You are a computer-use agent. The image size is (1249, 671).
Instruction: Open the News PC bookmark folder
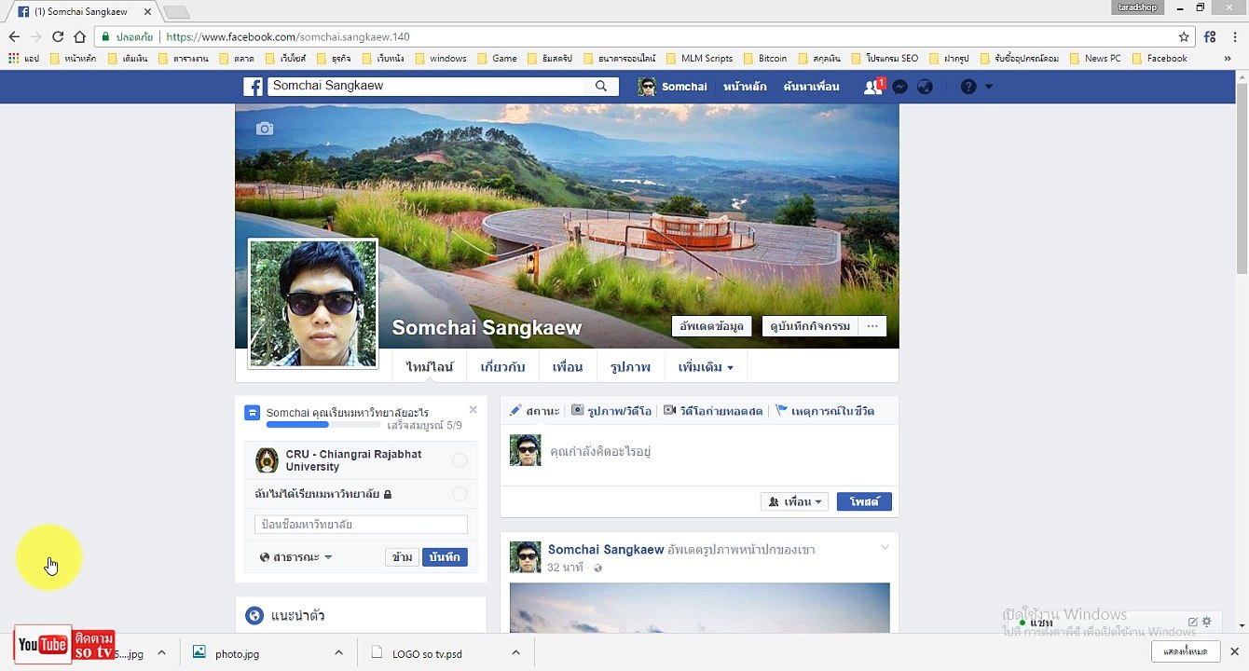coord(1095,58)
